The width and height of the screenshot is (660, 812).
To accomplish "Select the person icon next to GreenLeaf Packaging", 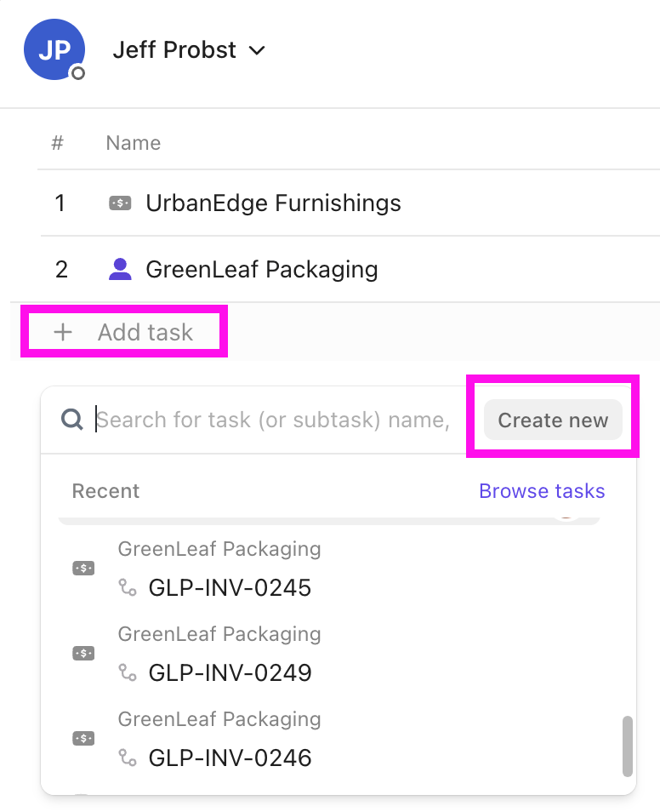I will (x=120, y=269).
